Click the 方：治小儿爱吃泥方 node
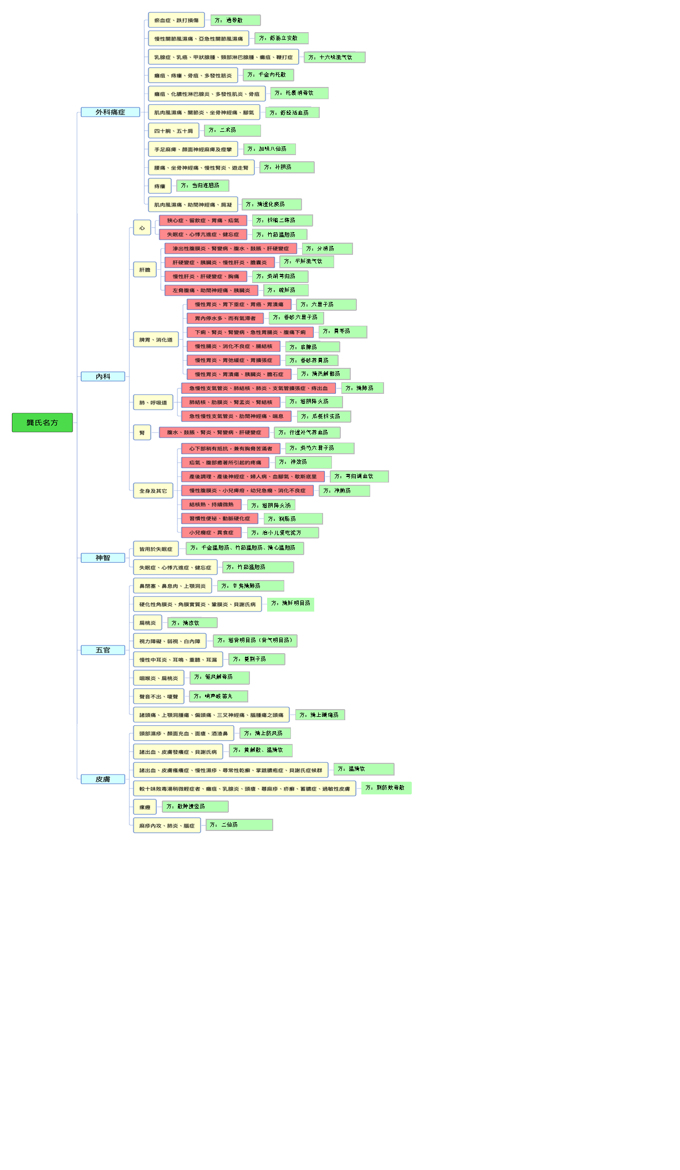680x1170 pixels. 283,533
